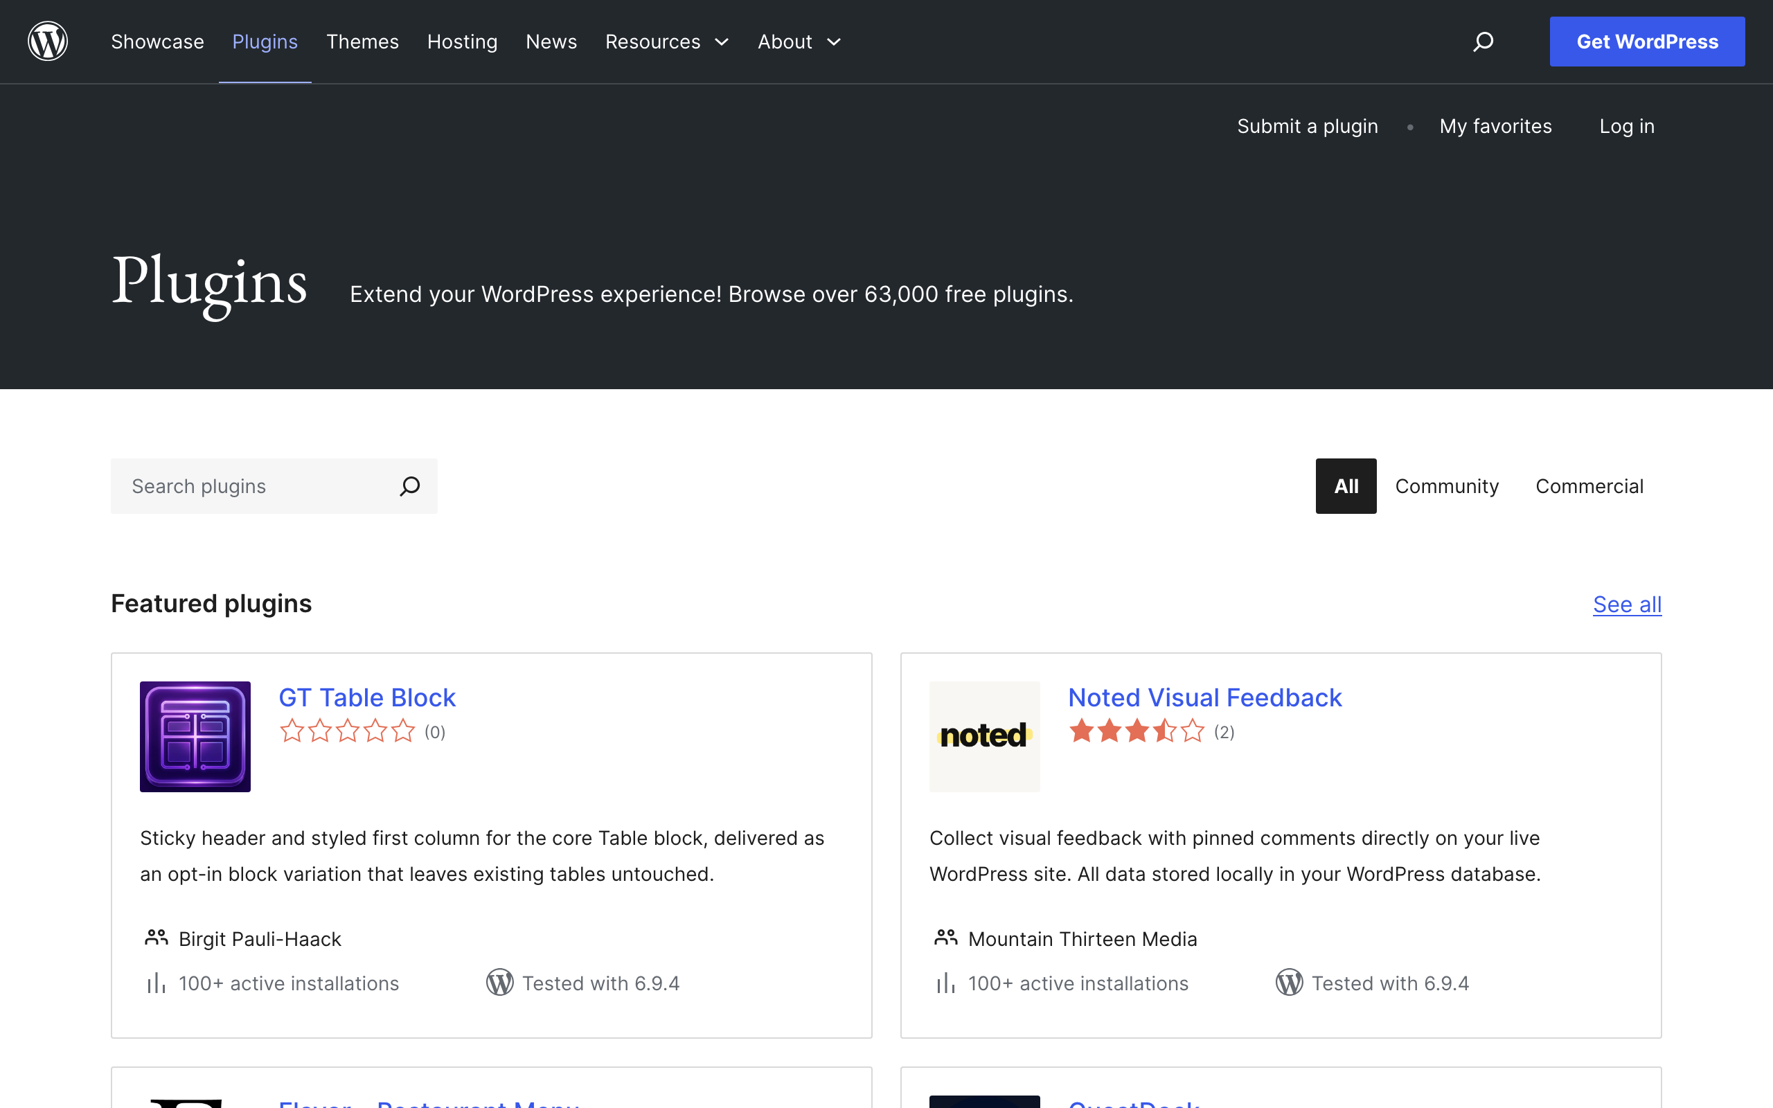
Task: Open the Themes navigation item
Action: (363, 42)
